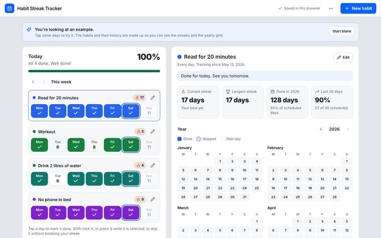The image size is (381, 238).
Task: Edit the Workout habit via pencil icon
Action: (x=152, y=132)
